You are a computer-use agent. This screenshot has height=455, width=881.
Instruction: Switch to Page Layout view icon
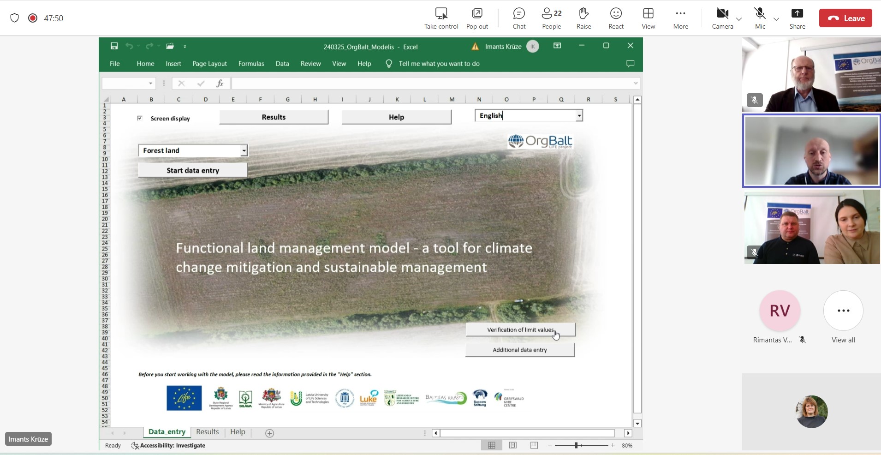(513, 445)
